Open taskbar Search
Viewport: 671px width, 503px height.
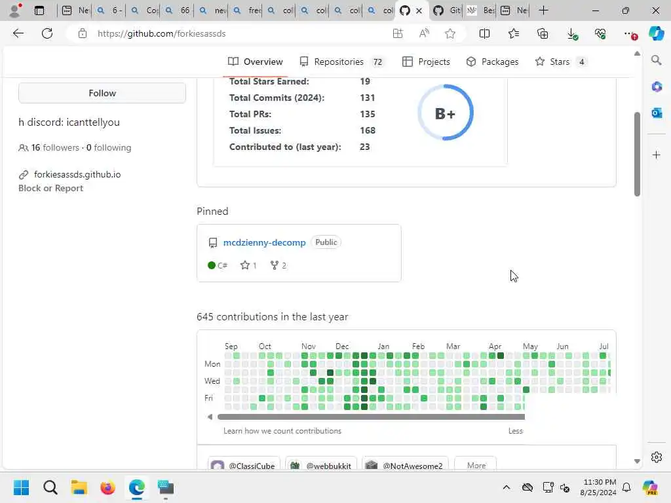pos(50,487)
